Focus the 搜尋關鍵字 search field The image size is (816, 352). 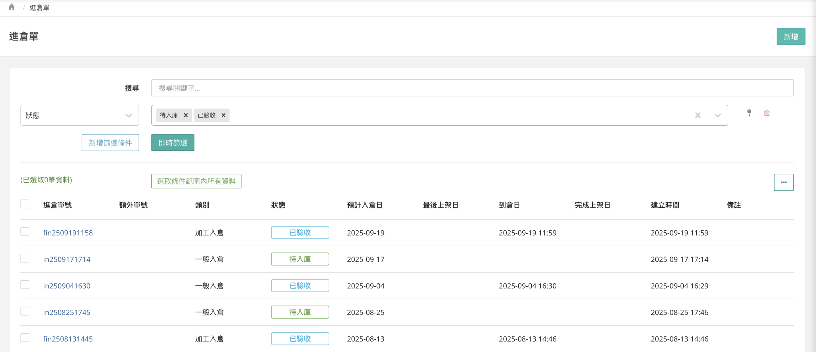(x=472, y=88)
